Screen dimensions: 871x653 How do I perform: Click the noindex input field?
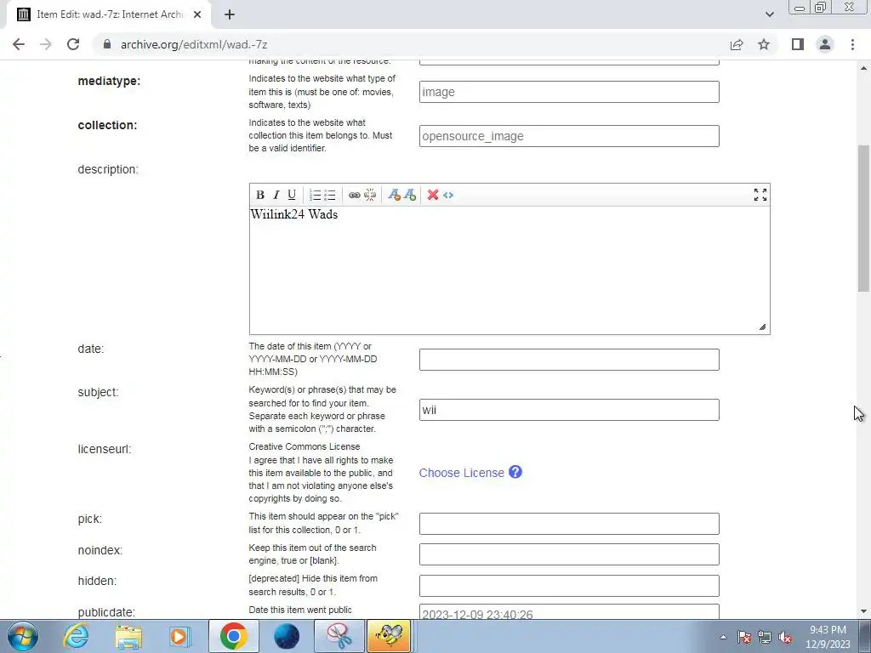click(x=569, y=554)
